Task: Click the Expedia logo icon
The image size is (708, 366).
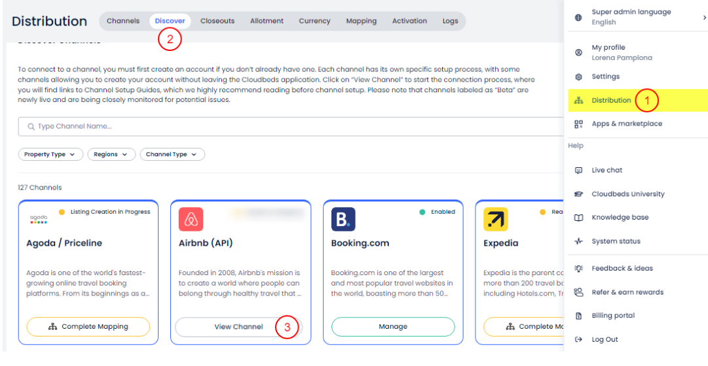Action: click(x=495, y=220)
